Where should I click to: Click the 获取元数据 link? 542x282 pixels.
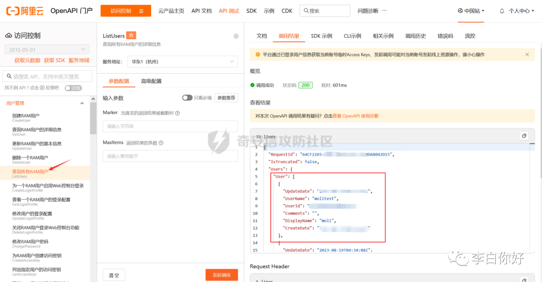(x=27, y=60)
